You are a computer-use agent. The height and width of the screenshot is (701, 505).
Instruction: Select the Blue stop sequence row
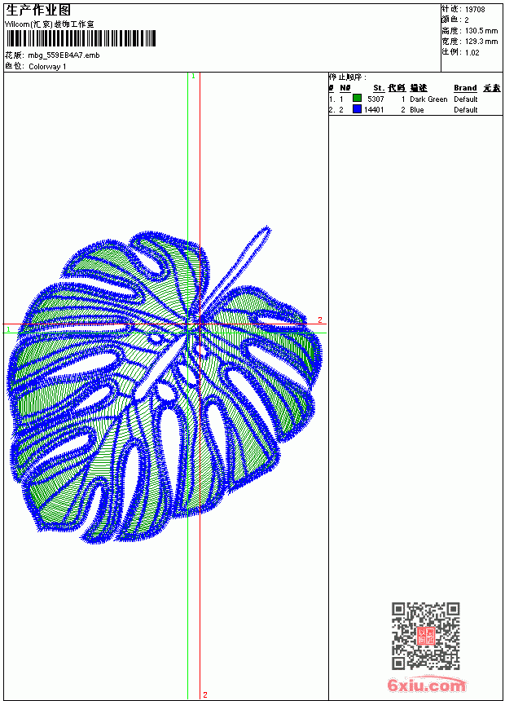click(x=415, y=109)
